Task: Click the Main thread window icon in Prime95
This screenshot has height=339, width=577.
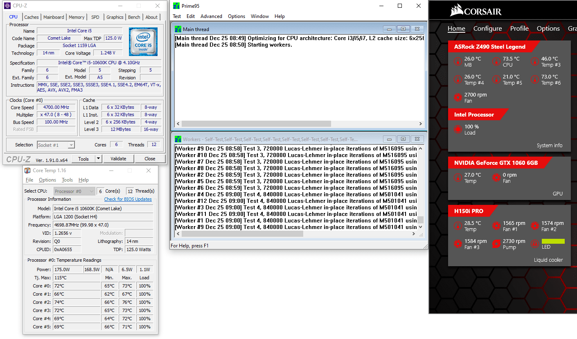Action: (178, 29)
